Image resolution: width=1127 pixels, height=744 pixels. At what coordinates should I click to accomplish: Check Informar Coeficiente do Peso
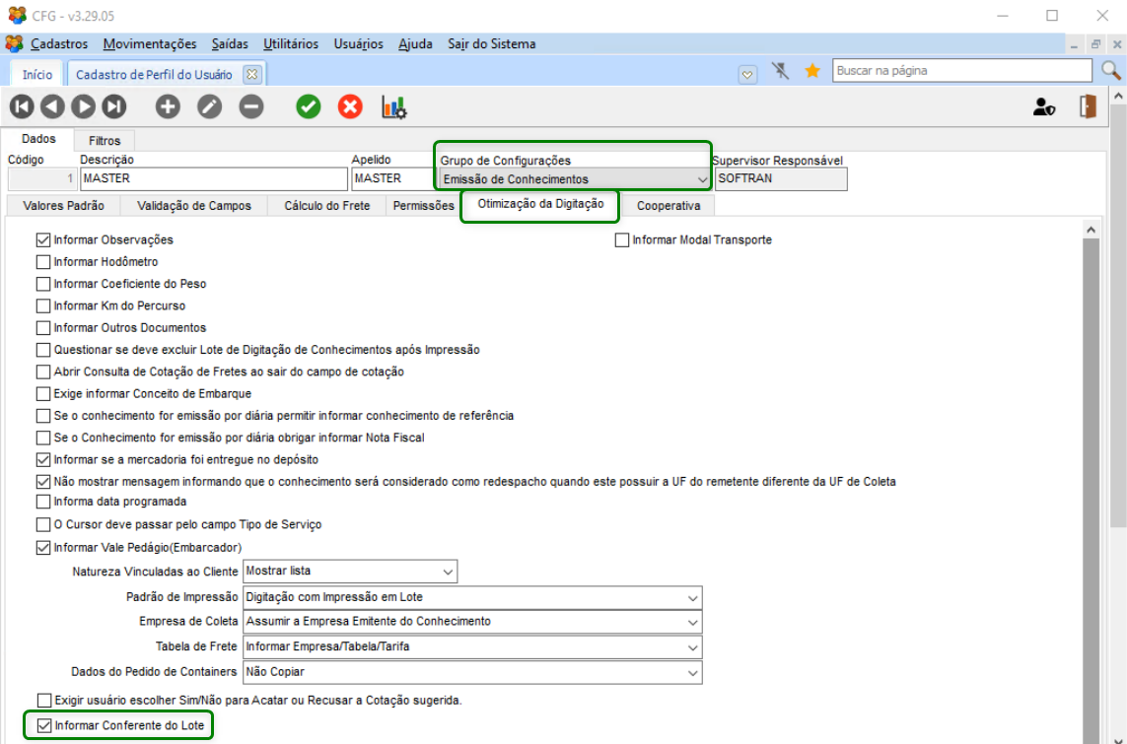[43, 284]
